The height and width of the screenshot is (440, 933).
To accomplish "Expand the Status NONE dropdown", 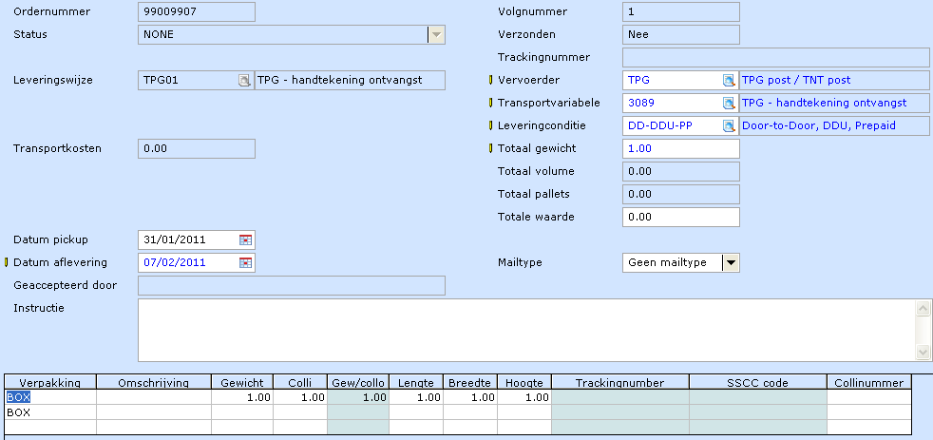I will tap(436, 34).
